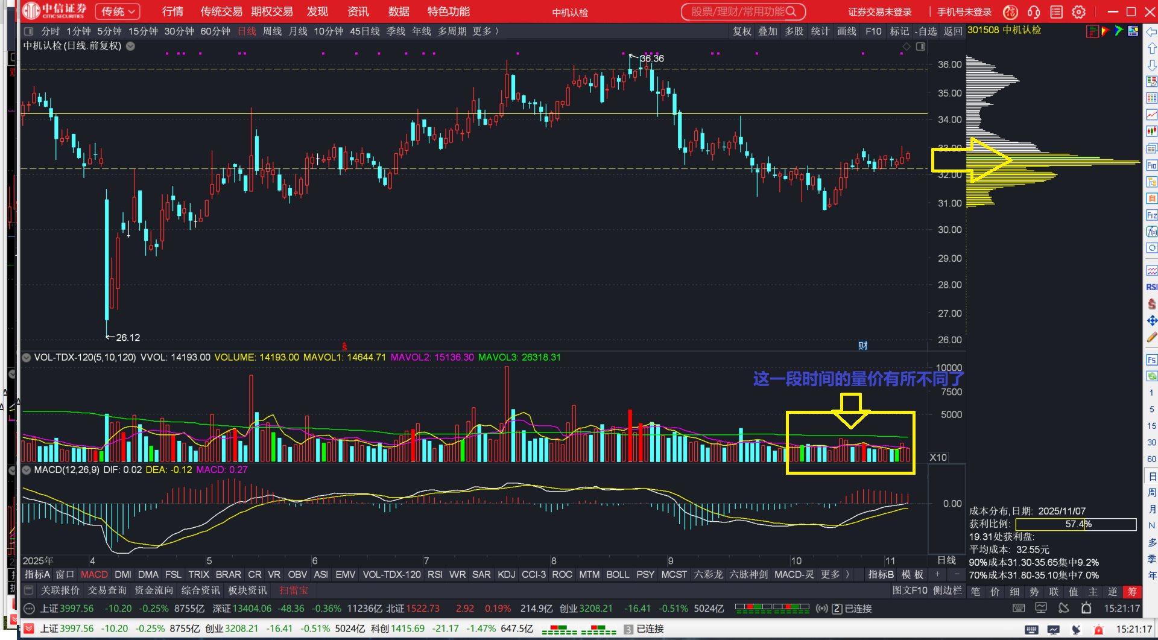Click the RSI icon in right toolbar
Image resolution: width=1158 pixels, height=640 pixels.
(x=1151, y=287)
